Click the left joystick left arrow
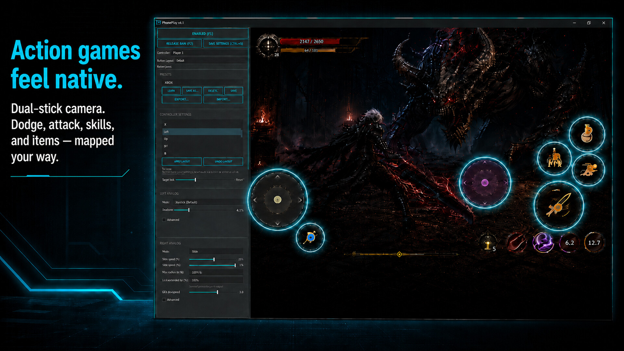 point(255,200)
